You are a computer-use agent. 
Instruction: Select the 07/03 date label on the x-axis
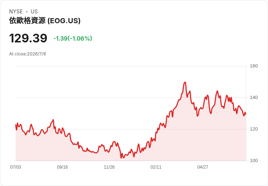16,167
